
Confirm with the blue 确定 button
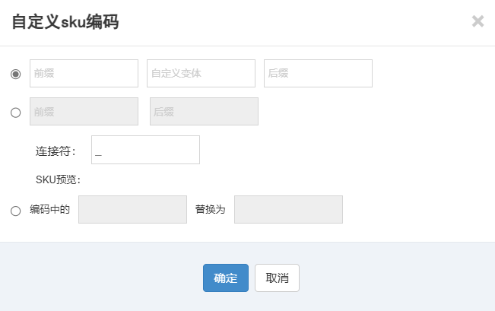(x=226, y=278)
